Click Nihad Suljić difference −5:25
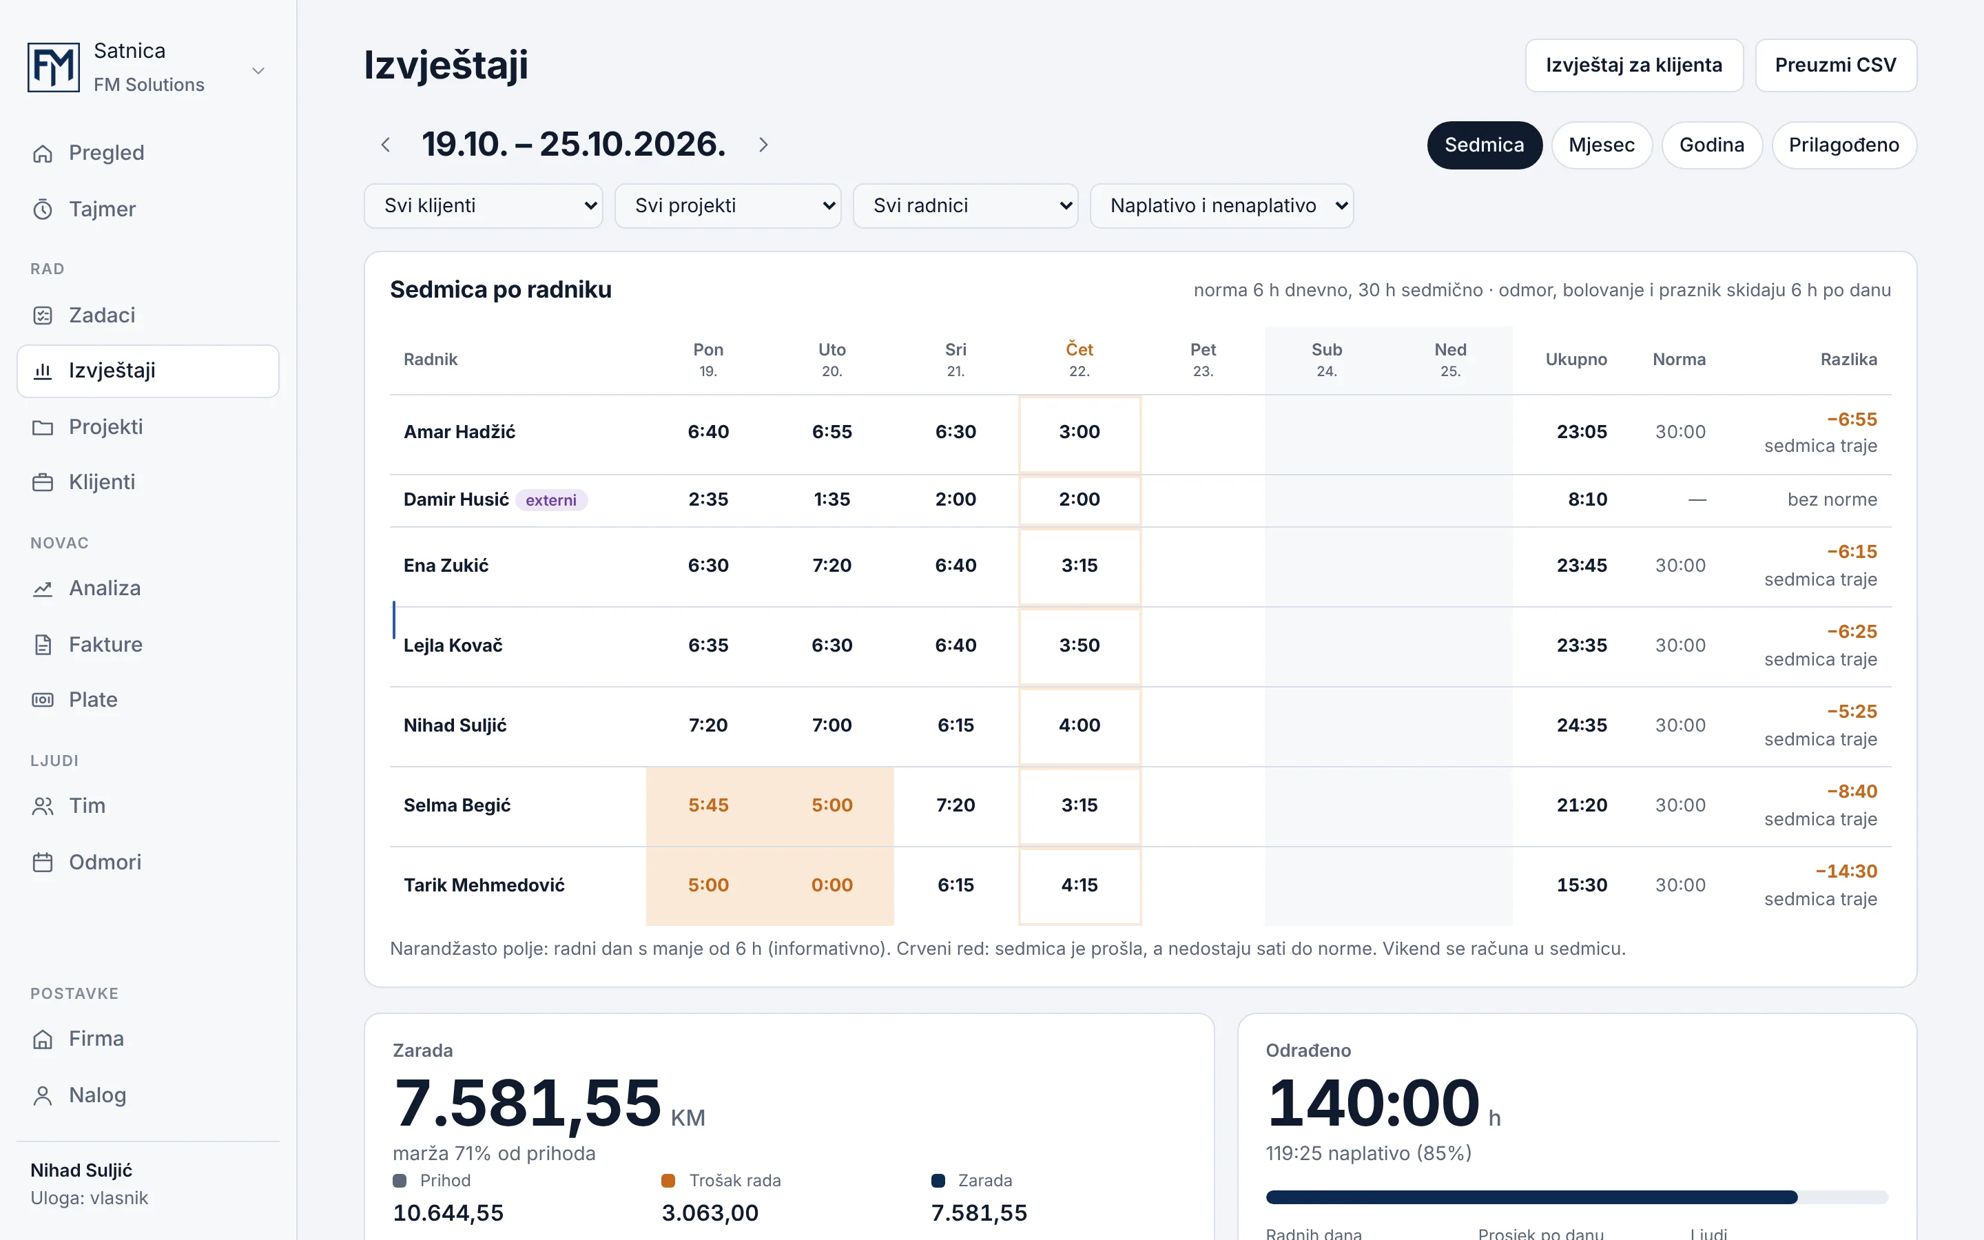Screen dimensions: 1984x1240 click(x=1851, y=712)
